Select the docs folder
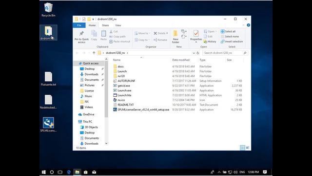312x176 pixels. 120,66
